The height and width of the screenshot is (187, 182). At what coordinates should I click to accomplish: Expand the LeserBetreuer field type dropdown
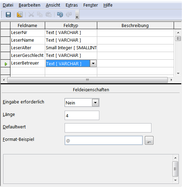93,63
